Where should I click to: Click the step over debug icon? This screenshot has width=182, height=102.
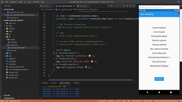point(115,6)
